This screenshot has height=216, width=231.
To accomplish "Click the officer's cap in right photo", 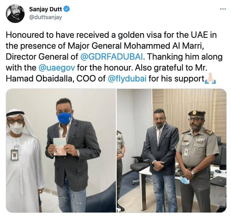I will [196, 113].
